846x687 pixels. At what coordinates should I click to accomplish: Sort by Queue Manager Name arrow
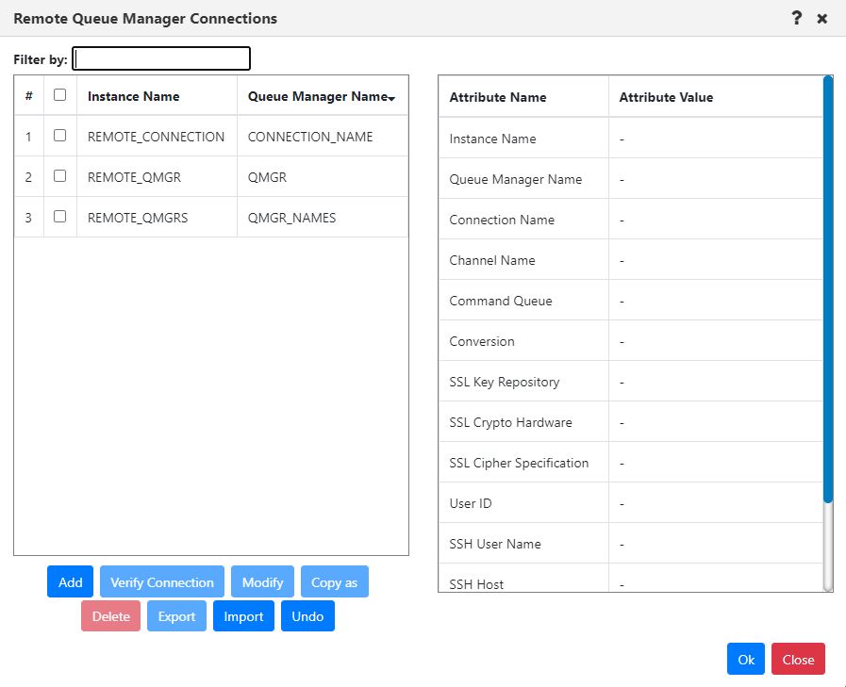391,98
